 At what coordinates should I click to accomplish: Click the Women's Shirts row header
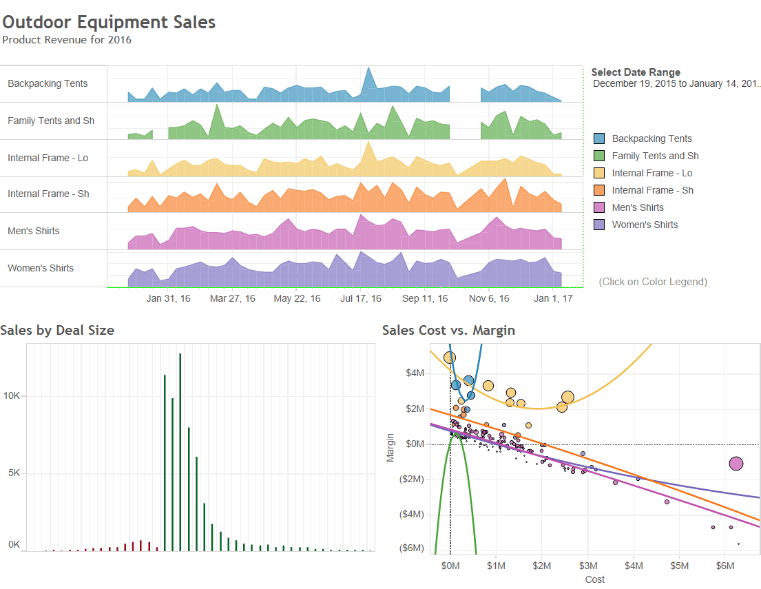[41, 268]
